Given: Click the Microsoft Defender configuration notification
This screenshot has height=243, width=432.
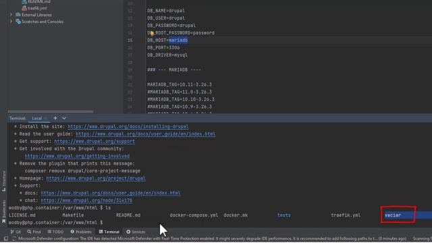Looking at the screenshot, I should click(212, 238).
